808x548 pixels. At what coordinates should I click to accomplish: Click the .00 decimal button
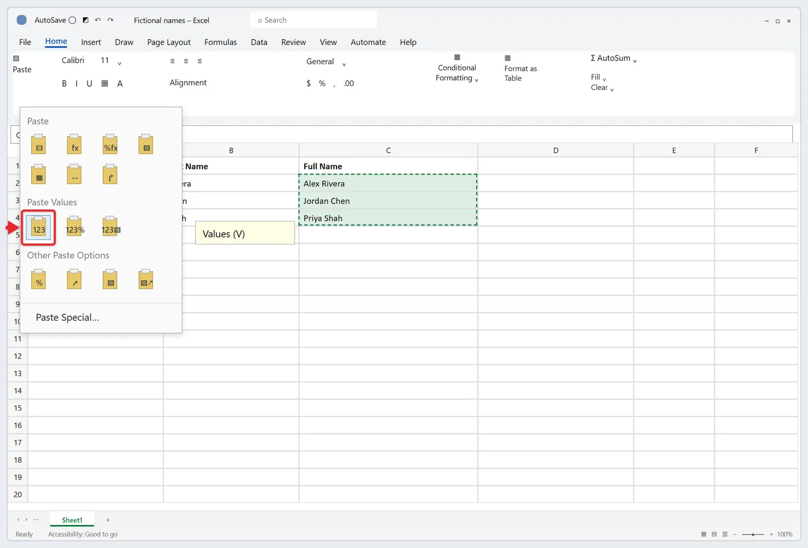[x=349, y=84]
